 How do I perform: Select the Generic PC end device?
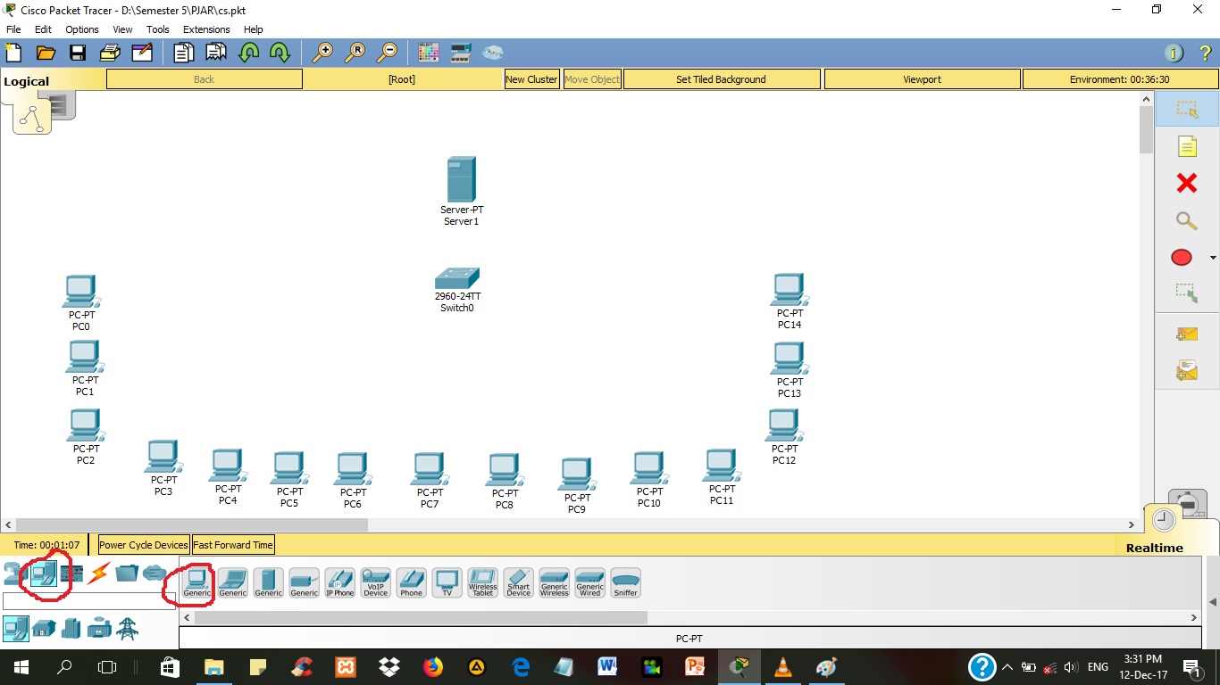pyautogui.click(x=196, y=580)
